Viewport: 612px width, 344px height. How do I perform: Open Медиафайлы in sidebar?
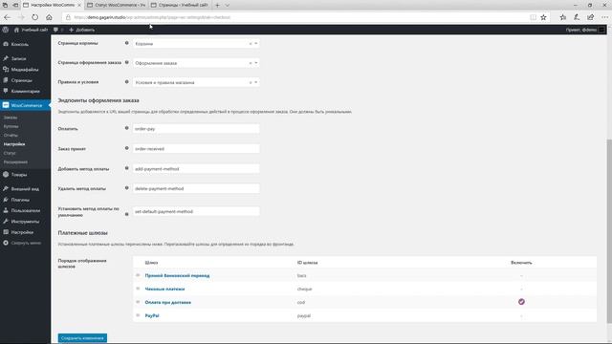click(25, 70)
